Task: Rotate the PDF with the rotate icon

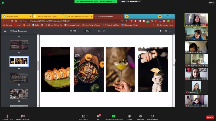Action: [104, 31]
